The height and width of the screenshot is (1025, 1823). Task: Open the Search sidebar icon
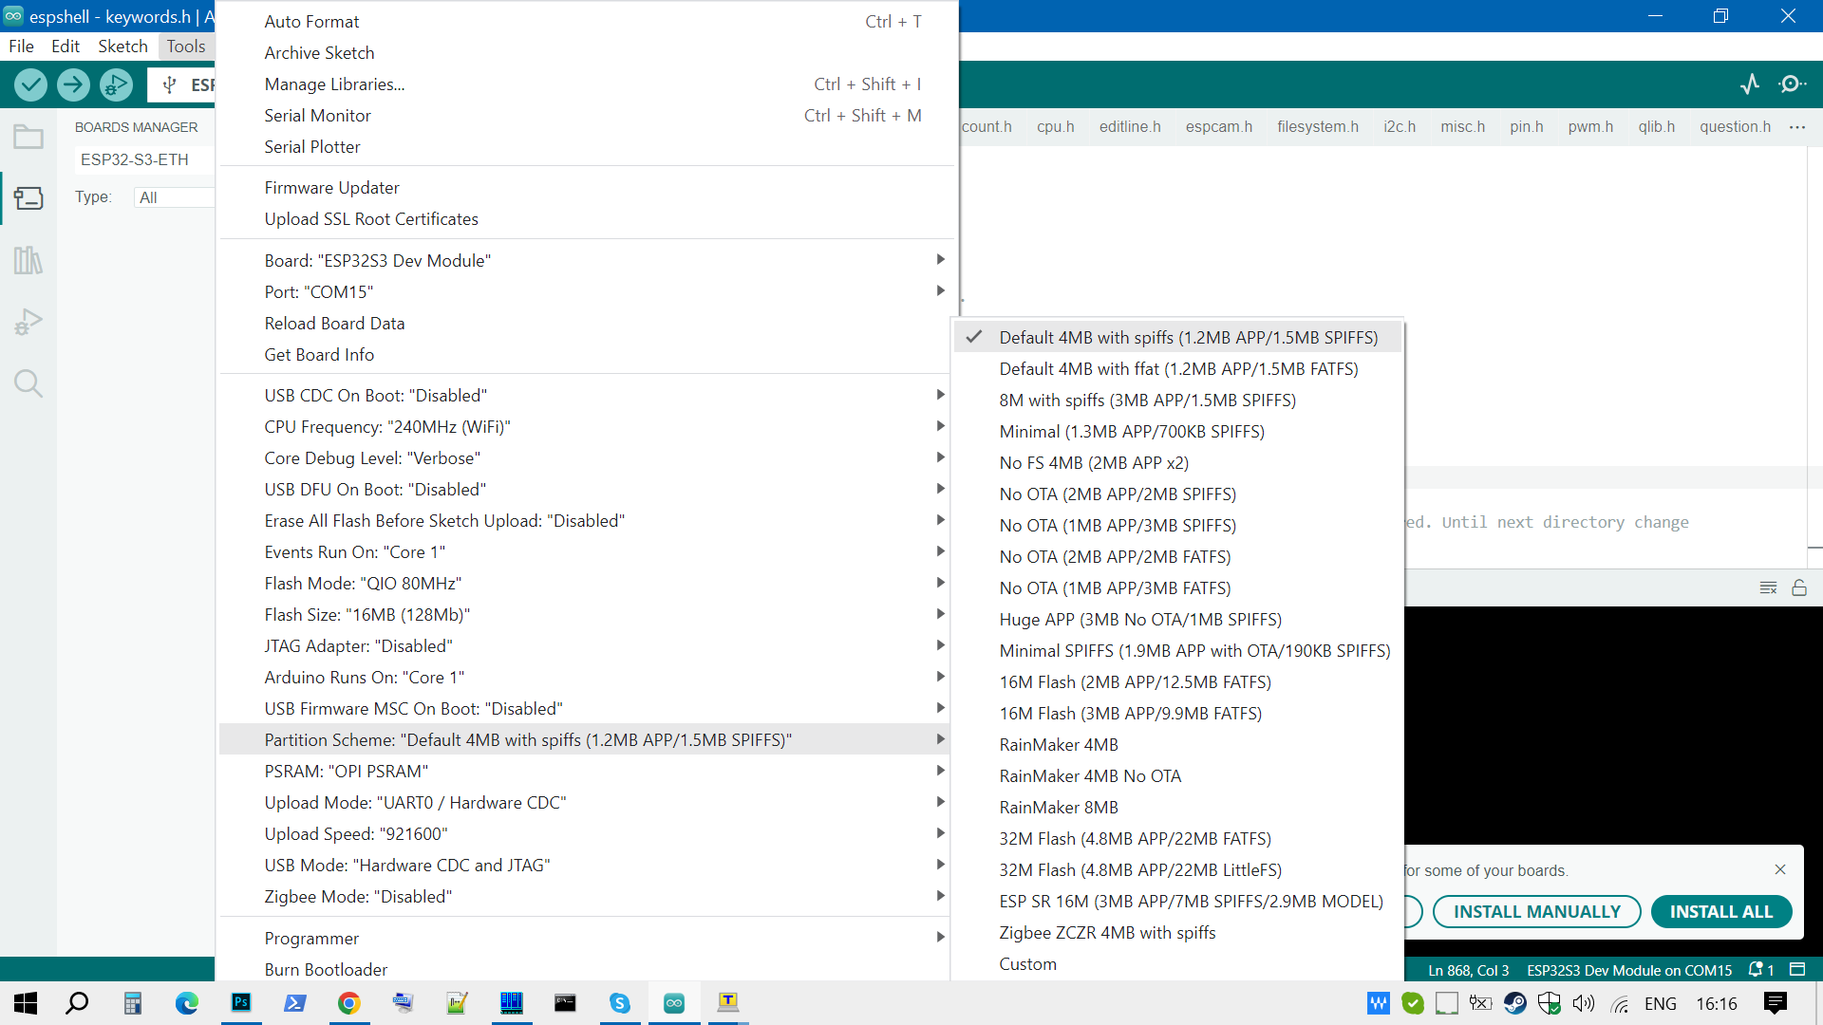click(28, 383)
